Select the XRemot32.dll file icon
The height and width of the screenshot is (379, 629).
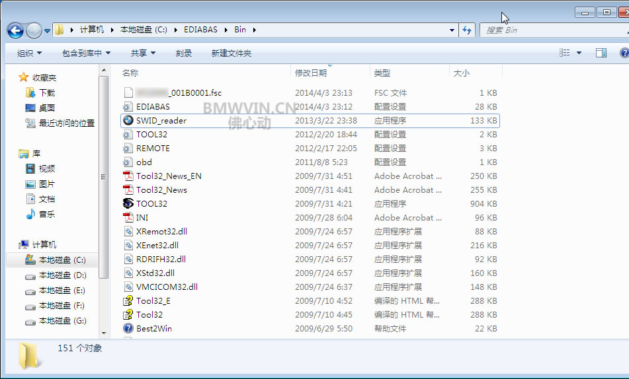coord(128,232)
